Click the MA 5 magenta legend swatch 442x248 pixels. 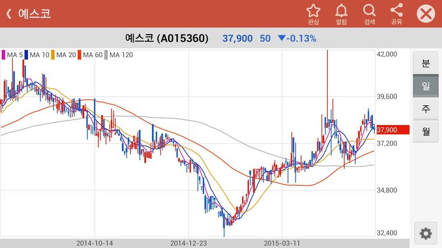(4, 55)
